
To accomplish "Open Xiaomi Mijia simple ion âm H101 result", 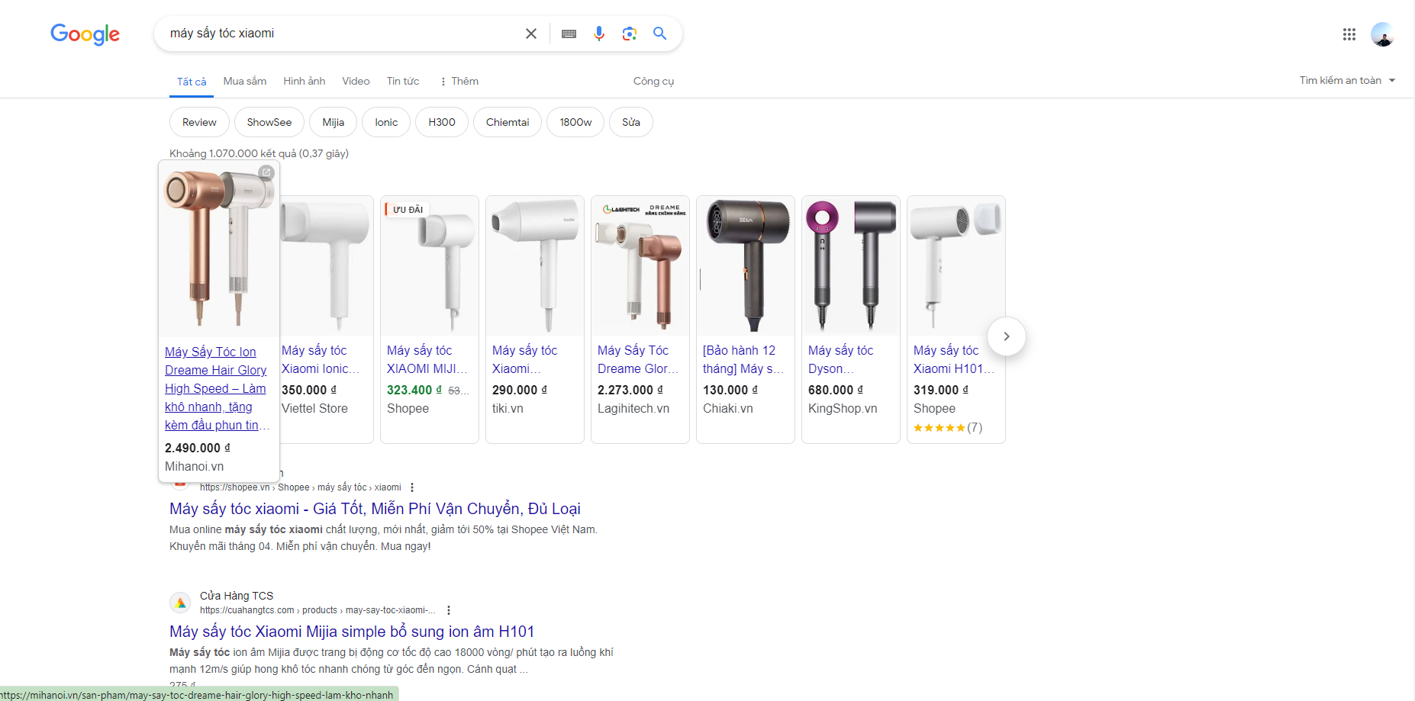I will (352, 632).
